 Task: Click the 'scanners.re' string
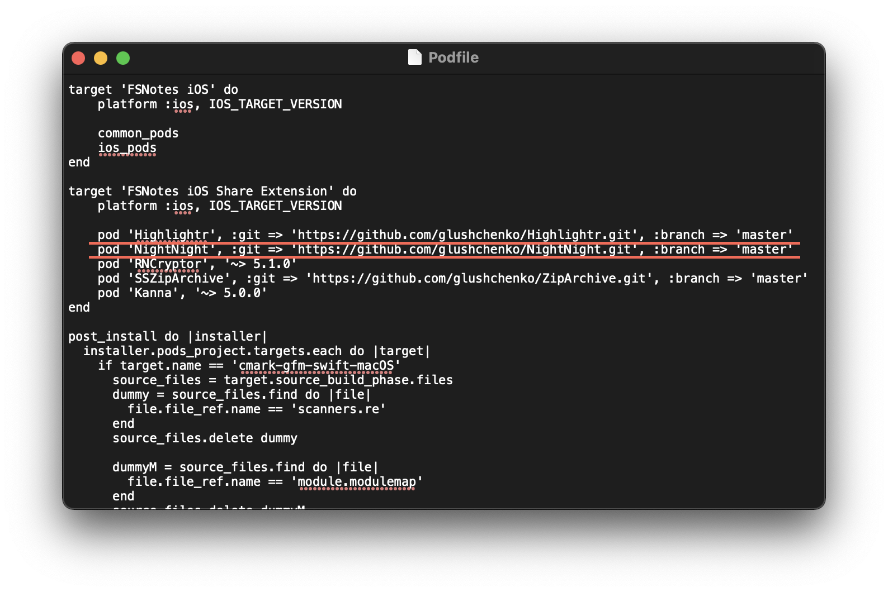[338, 409]
